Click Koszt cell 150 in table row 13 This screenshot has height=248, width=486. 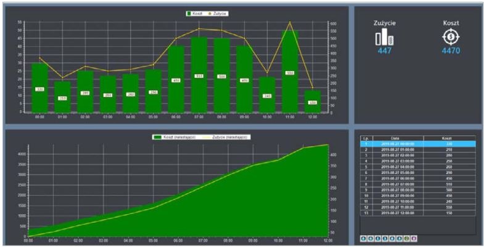(450, 213)
